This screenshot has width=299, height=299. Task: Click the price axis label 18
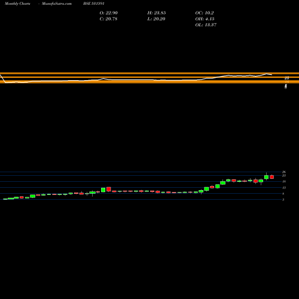pos(284,182)
